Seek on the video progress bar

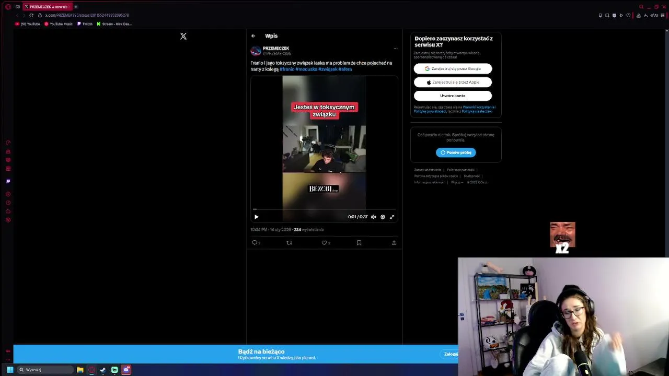[x=324, y=209]
